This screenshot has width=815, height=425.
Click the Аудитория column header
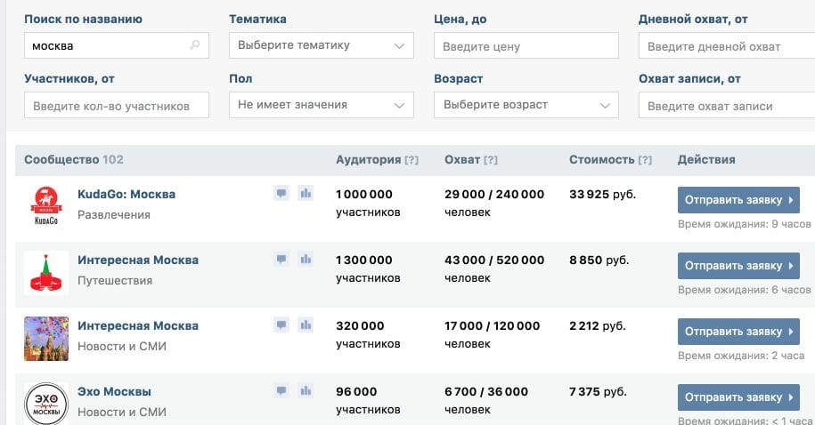(369, 160)
